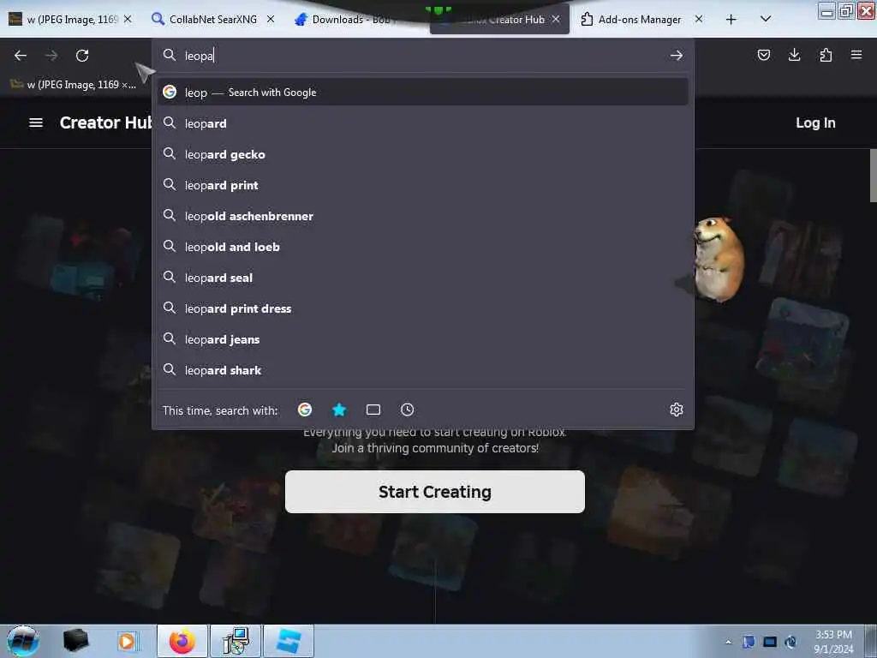Close the Add-ons Manager tab

[699, 19]
